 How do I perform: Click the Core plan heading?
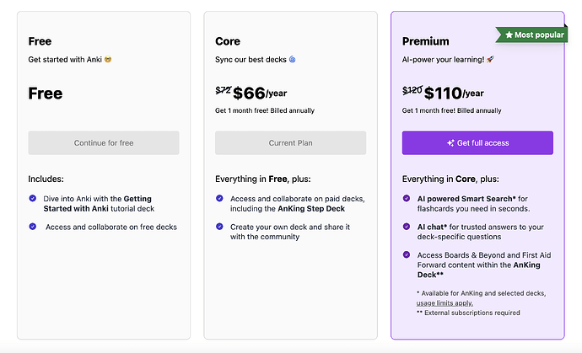[x=228, y=41]
